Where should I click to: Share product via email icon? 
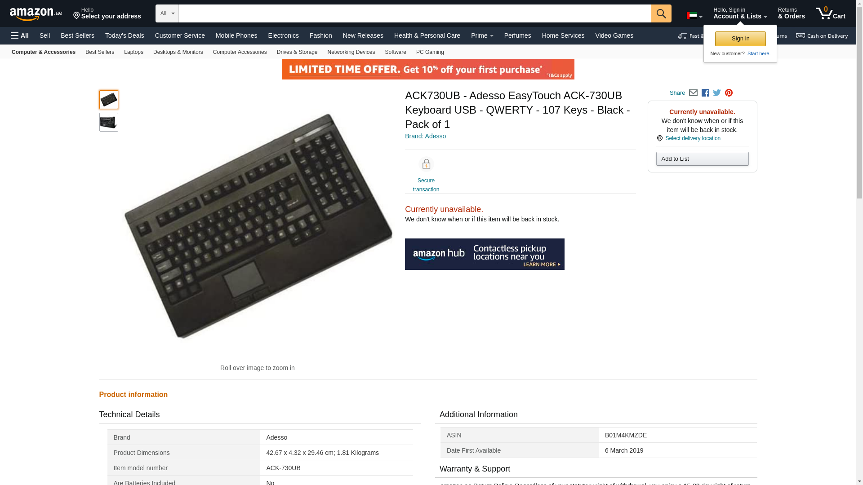coord(693,93)
